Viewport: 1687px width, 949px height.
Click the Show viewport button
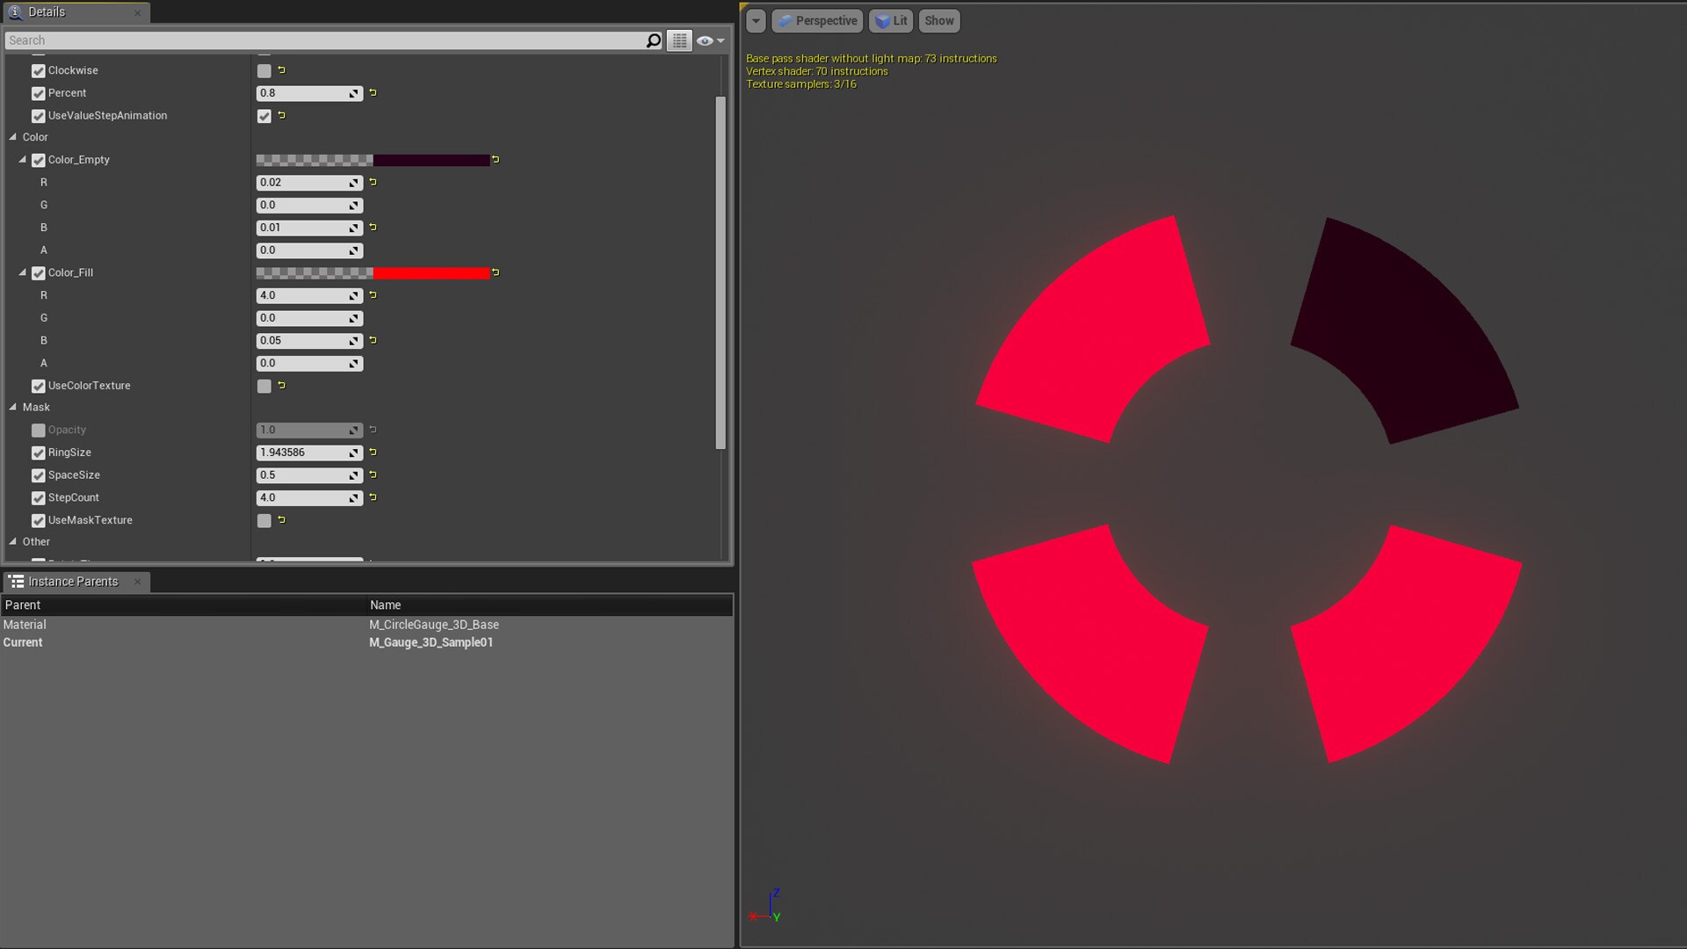click(x=938, y=21)
